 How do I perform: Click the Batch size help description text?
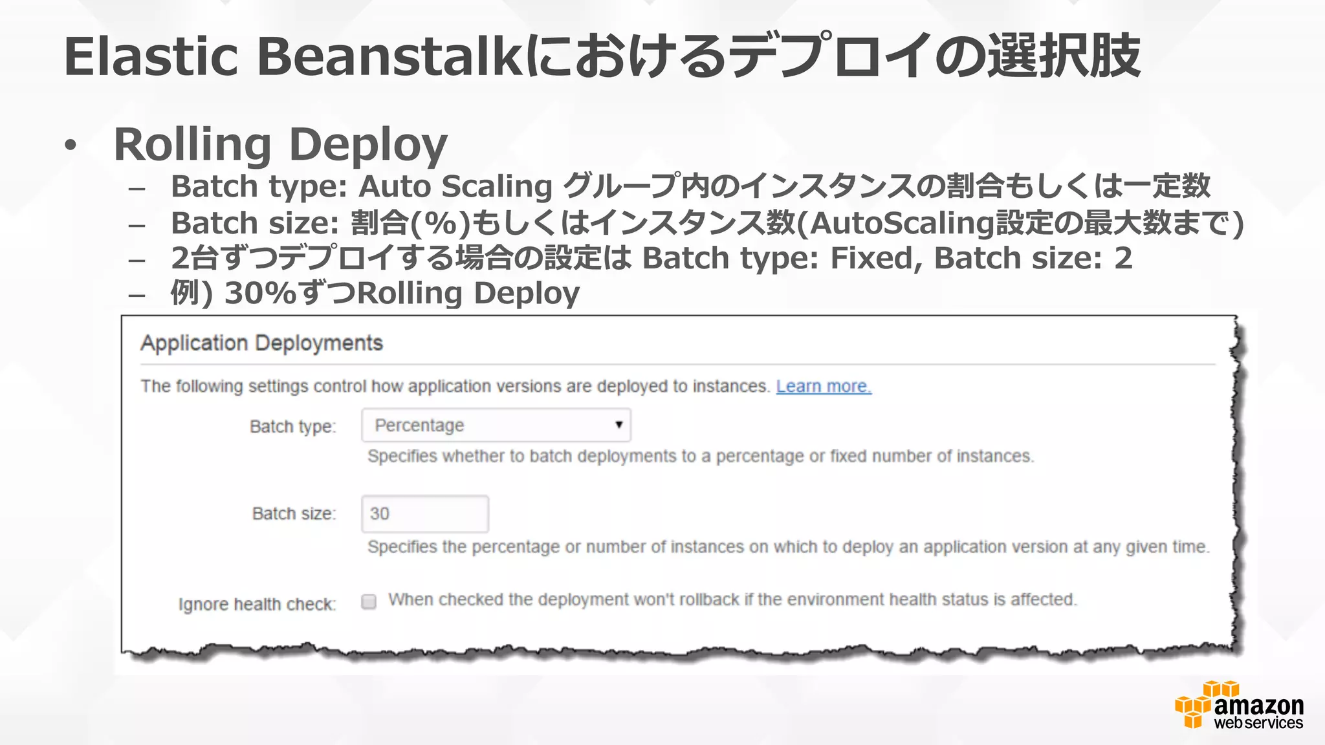coord(787,547)
